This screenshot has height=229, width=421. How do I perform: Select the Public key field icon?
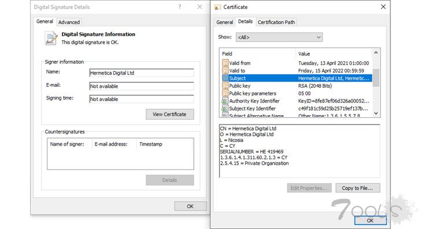tap(225, 86)
